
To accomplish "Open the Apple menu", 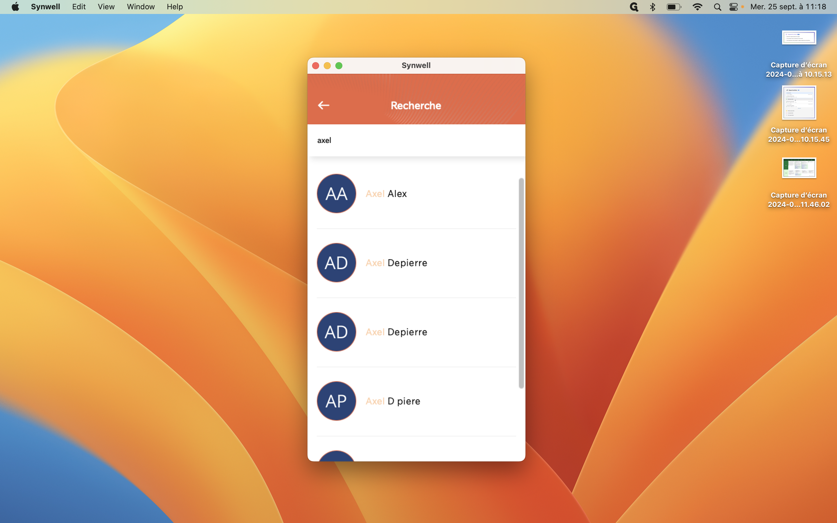I will click(15, 7).
